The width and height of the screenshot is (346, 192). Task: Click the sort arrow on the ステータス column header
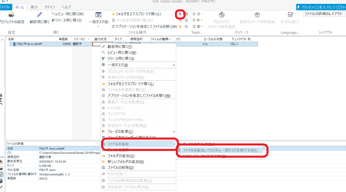click(x=89, y=39)
